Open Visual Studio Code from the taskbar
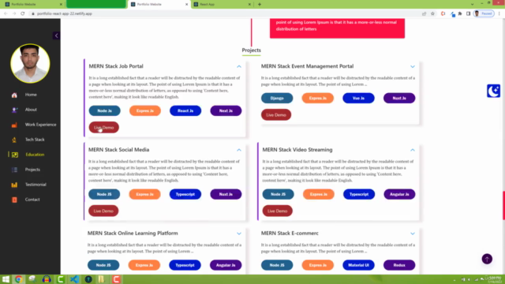Viewport: 505px width, 284px height. 74,279
